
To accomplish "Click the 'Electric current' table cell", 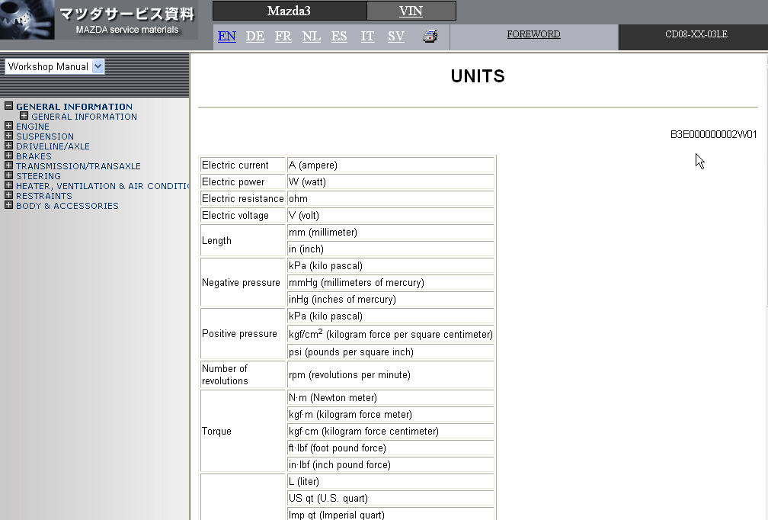I will (x=243, y=165).
